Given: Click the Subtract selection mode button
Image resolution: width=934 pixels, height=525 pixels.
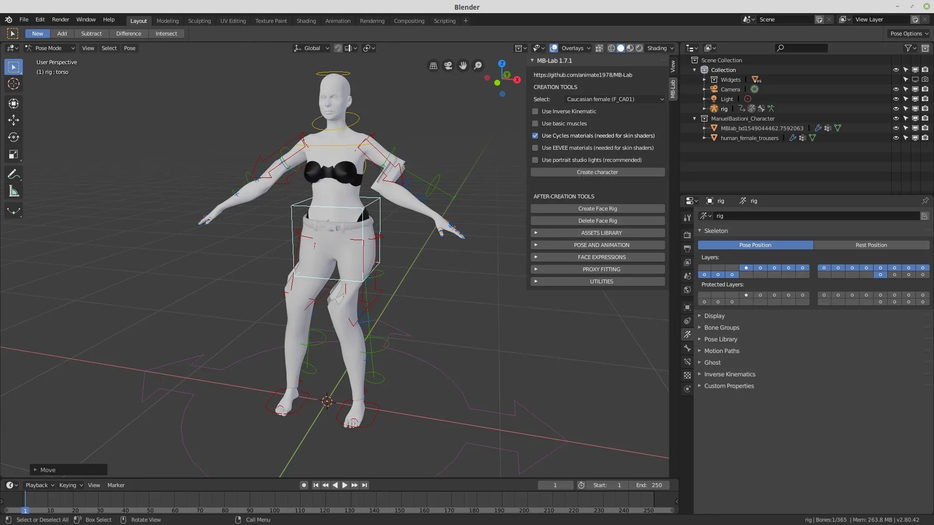Looking at the screenshot, I should click(x=91, y=34).
